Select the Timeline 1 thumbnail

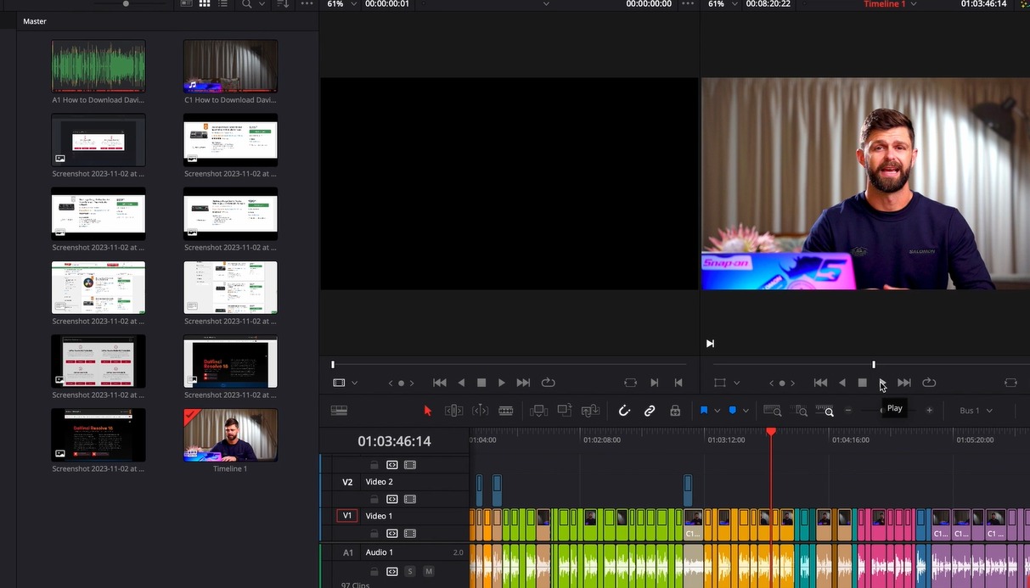(x=230, y=435)
